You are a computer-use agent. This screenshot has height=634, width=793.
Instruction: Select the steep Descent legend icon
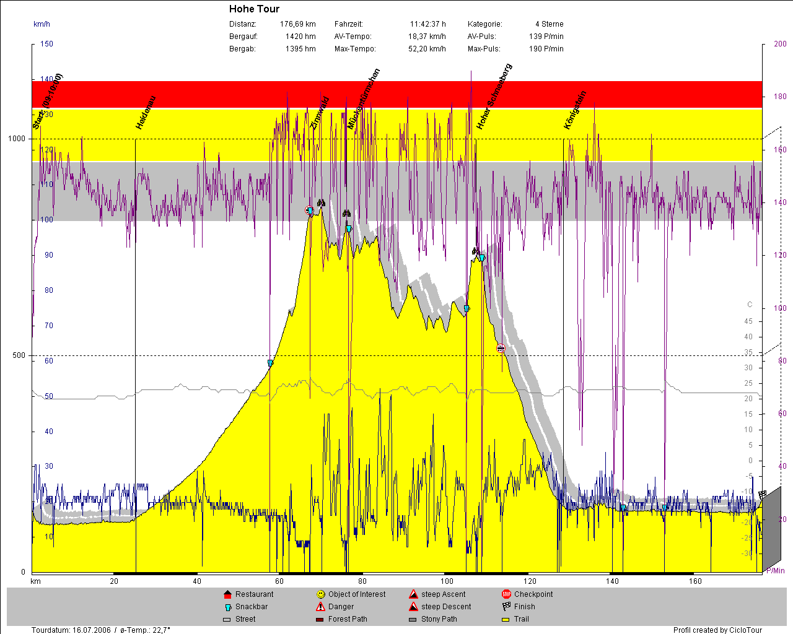pyautogui.click(x=413, y=607)
